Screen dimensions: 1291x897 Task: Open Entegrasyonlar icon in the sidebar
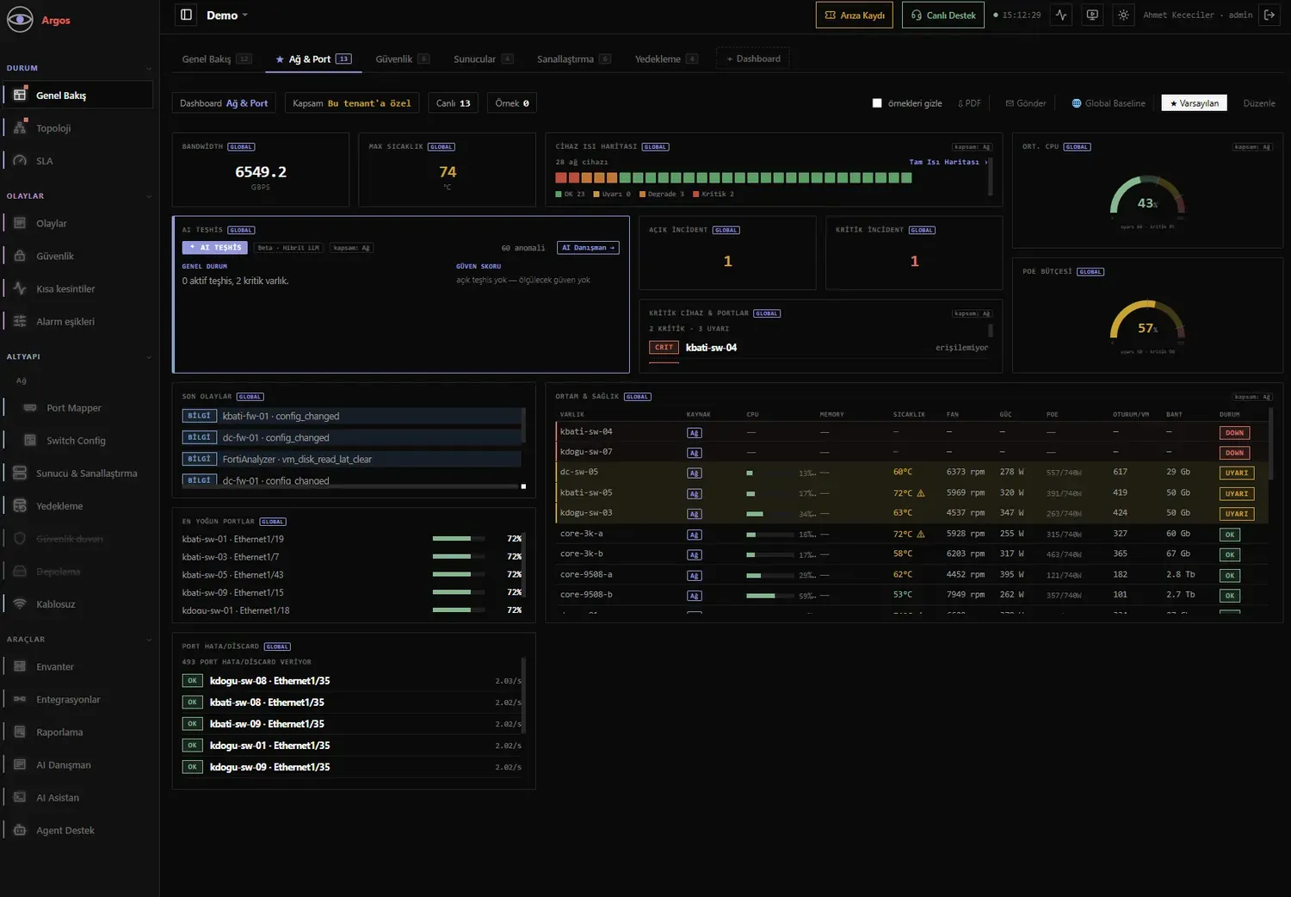(x=20, y=699)
